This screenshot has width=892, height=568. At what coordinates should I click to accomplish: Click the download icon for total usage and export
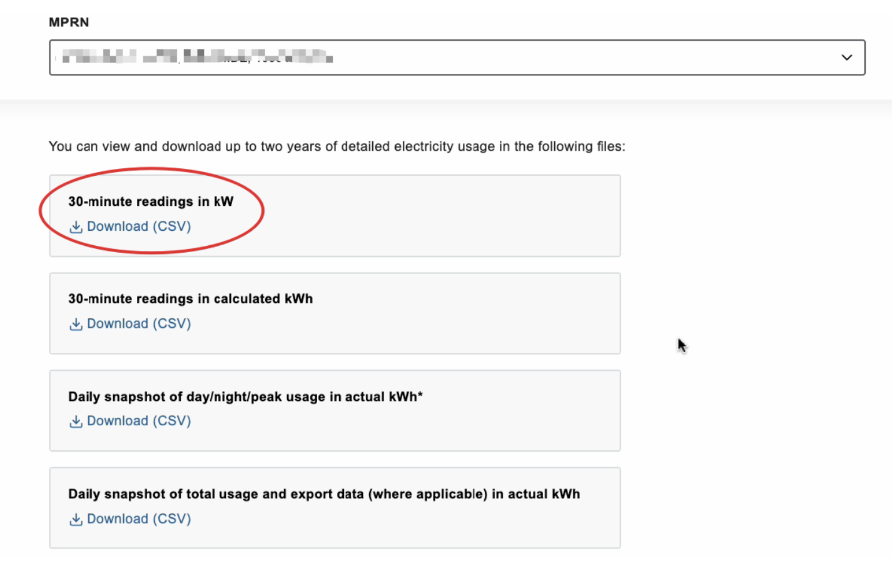pyautogui.click(x=76, y=519)
